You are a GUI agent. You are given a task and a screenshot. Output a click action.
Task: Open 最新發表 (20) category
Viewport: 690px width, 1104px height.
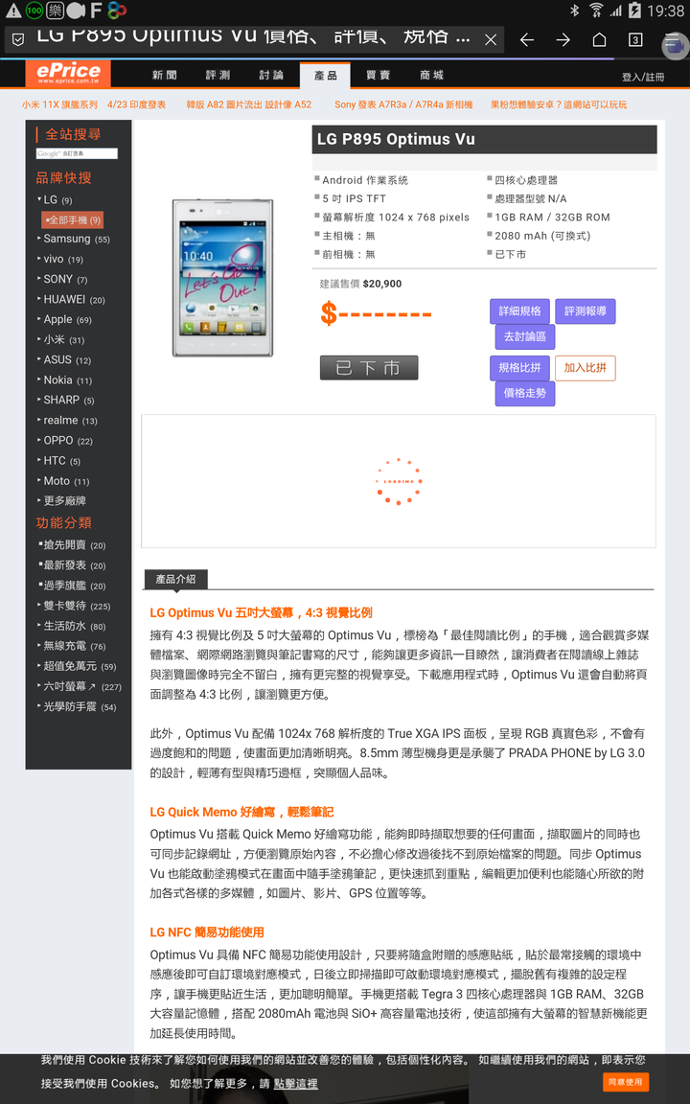click(73, 565)
